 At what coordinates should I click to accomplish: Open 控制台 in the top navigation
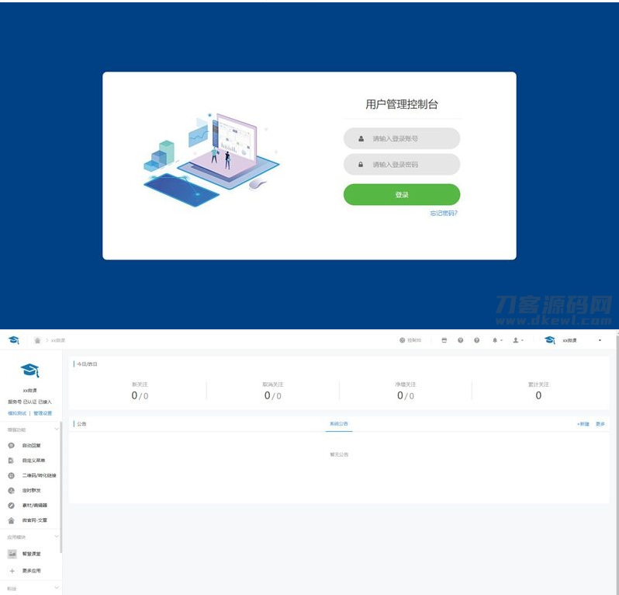point(410,340)
